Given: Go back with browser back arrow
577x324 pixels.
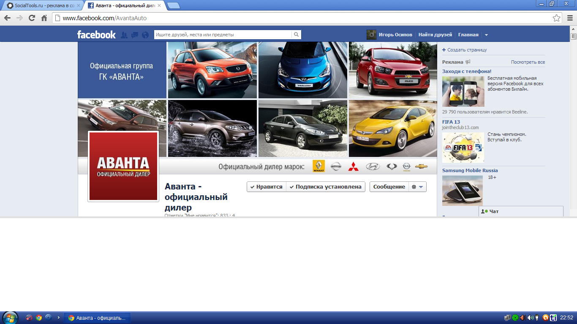Looking at the screenshot, I should pos(7,18).
